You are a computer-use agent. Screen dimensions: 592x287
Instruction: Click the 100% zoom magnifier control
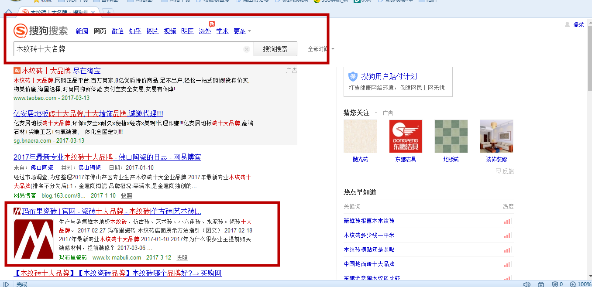click(581, 284)
